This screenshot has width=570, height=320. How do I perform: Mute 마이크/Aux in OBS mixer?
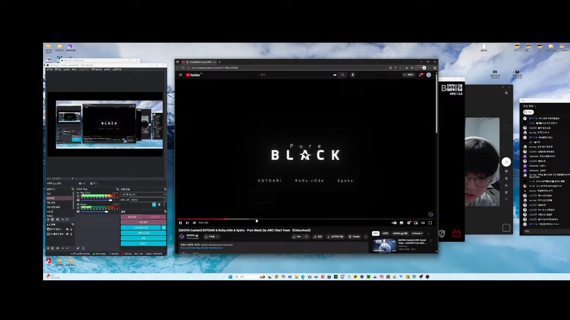78,212
